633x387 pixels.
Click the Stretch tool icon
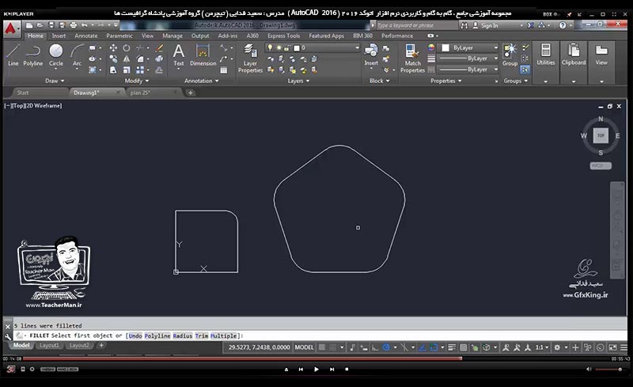113,70
